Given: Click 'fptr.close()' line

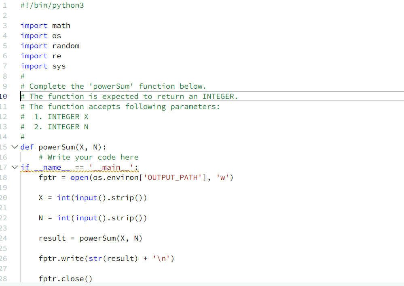Looking at the screenshot, I should pyautogui.click(x=66, y=279).
